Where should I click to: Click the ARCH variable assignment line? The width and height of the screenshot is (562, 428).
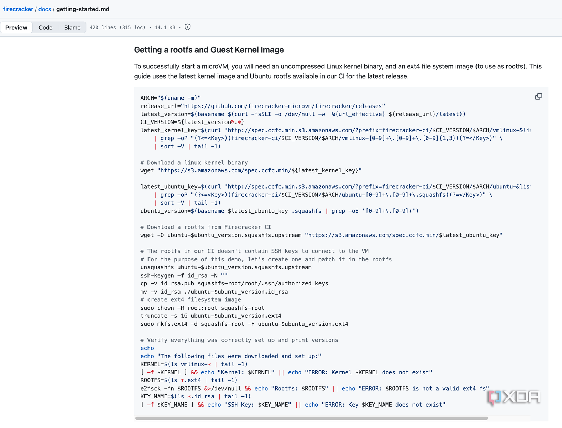[x=170, y=98]
